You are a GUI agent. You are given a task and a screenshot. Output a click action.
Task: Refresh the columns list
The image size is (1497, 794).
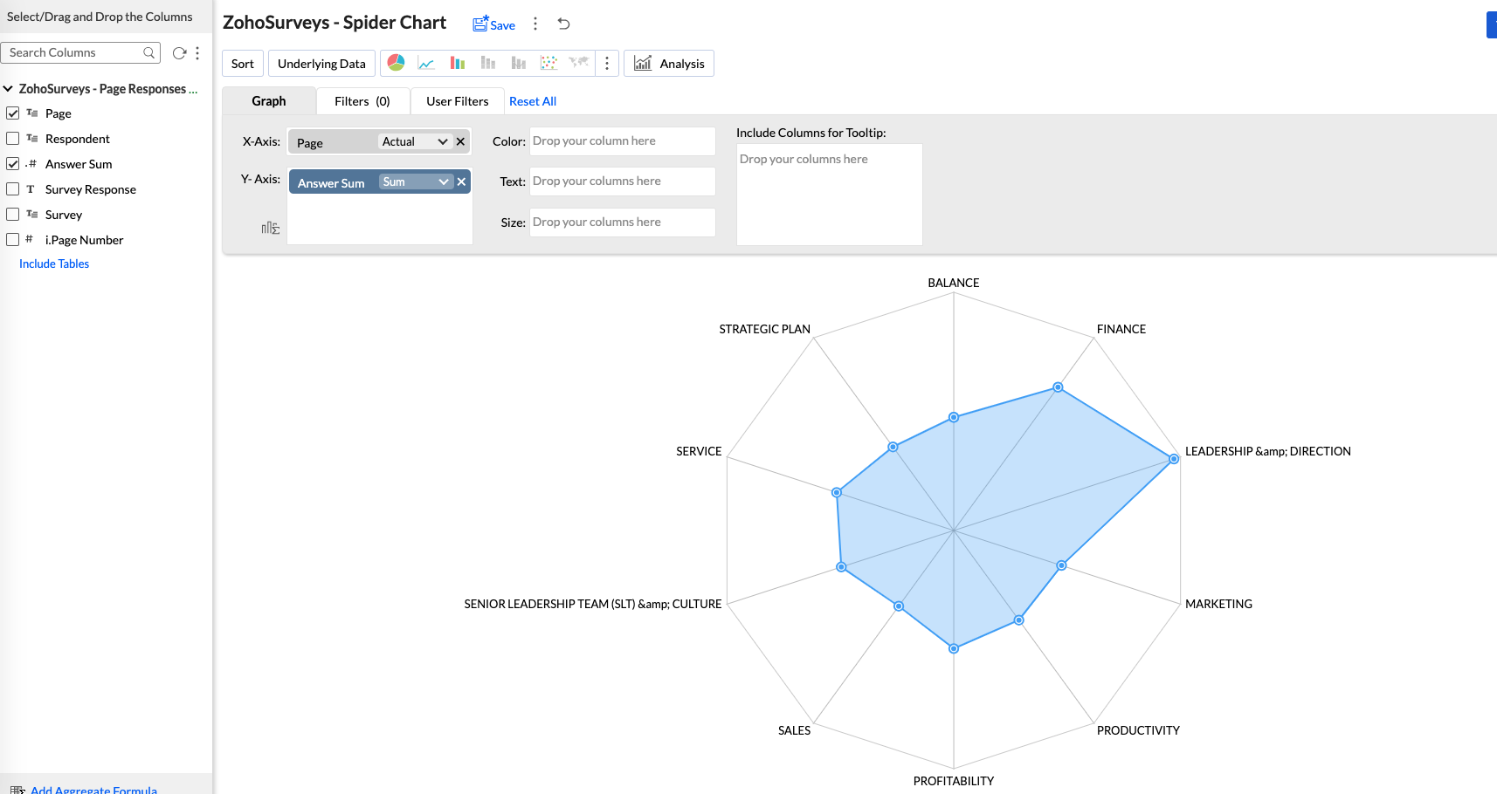(x=179, y=53)
